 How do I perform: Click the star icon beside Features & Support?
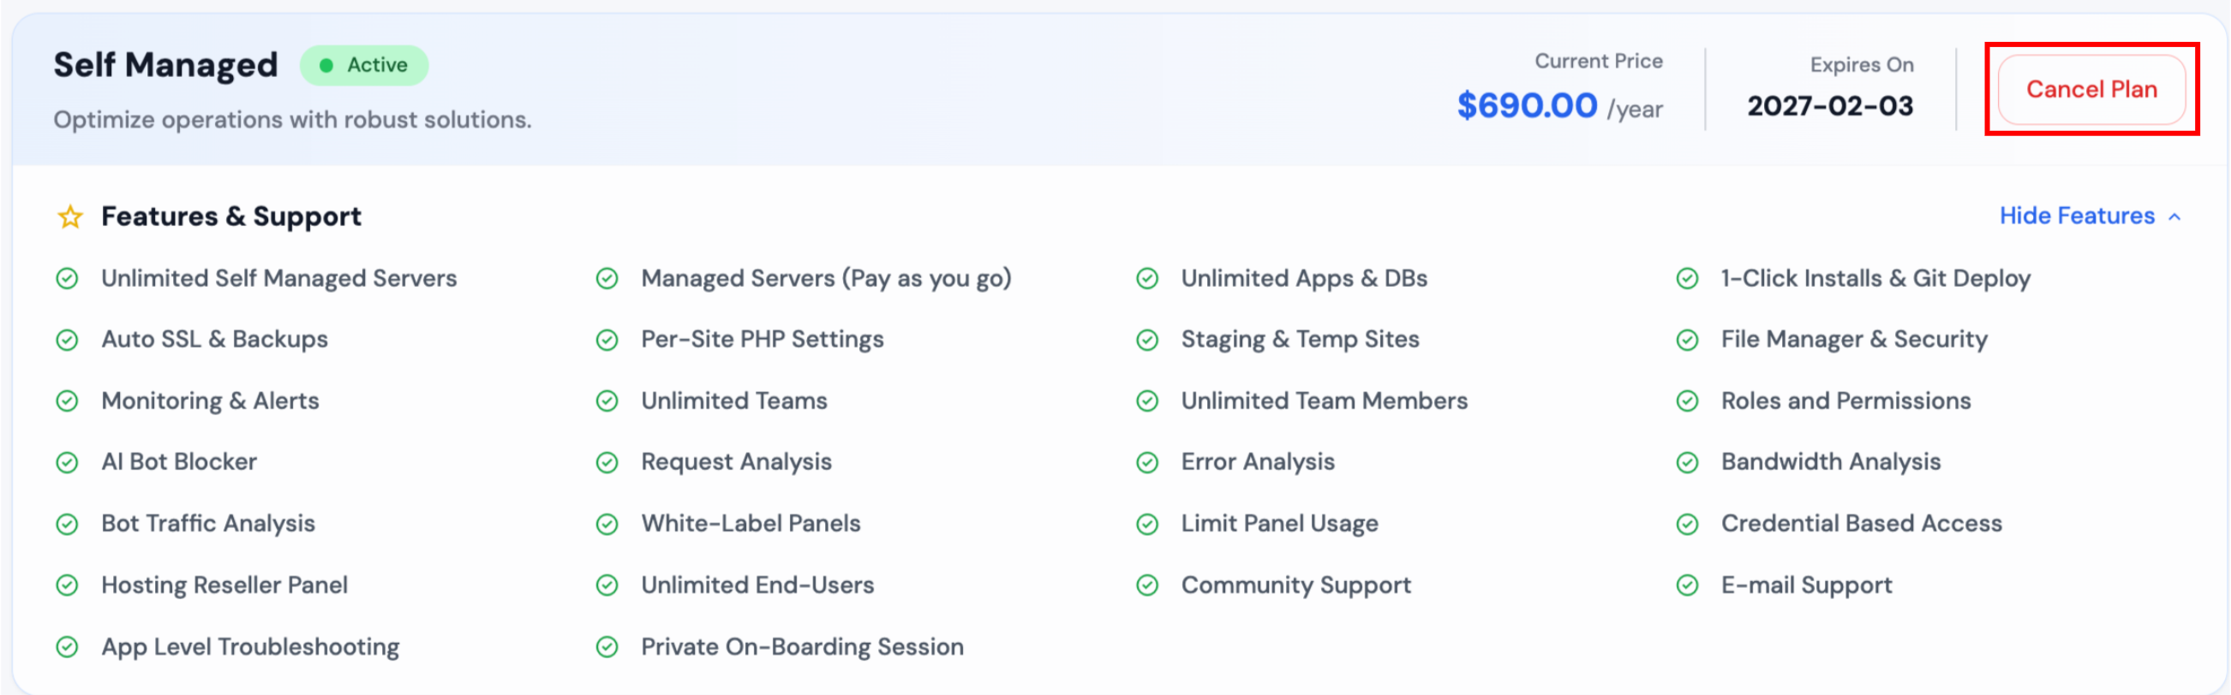coord(70,217)
